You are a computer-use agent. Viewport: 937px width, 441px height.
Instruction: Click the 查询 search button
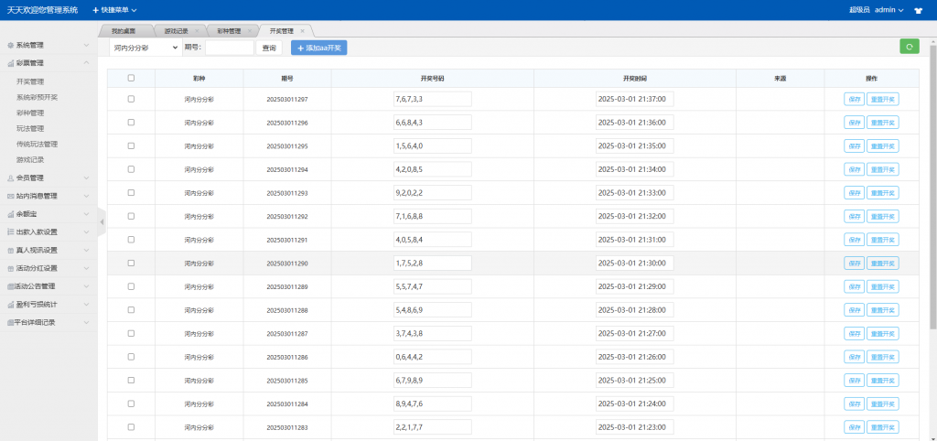pos(269,48)
